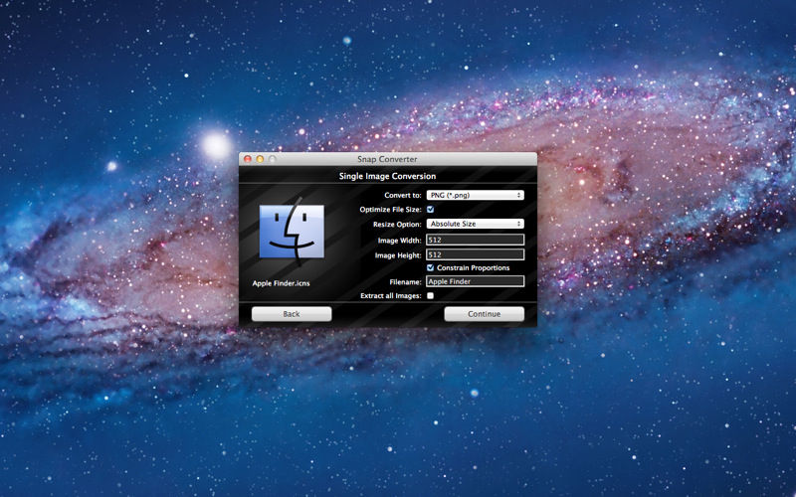
Task: Click the Apple Finder.icns file name
Action: 281,283
